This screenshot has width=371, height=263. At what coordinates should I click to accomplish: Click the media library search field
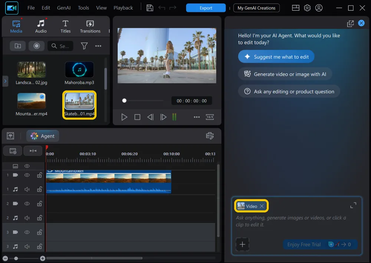tap(60, 46)
